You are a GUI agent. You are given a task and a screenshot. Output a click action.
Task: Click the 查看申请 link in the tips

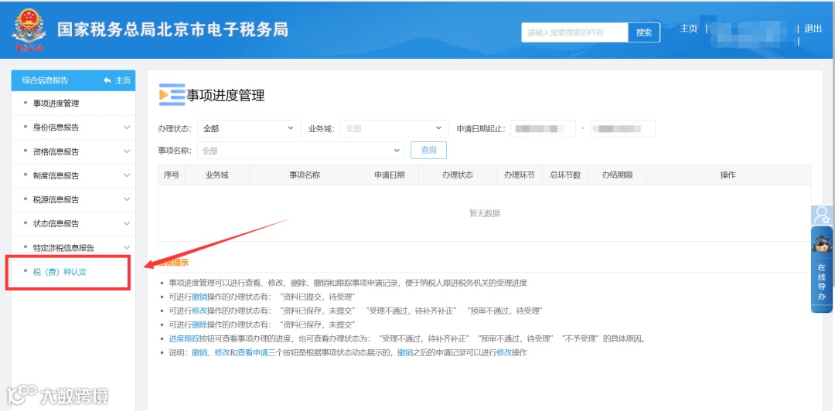252,352
